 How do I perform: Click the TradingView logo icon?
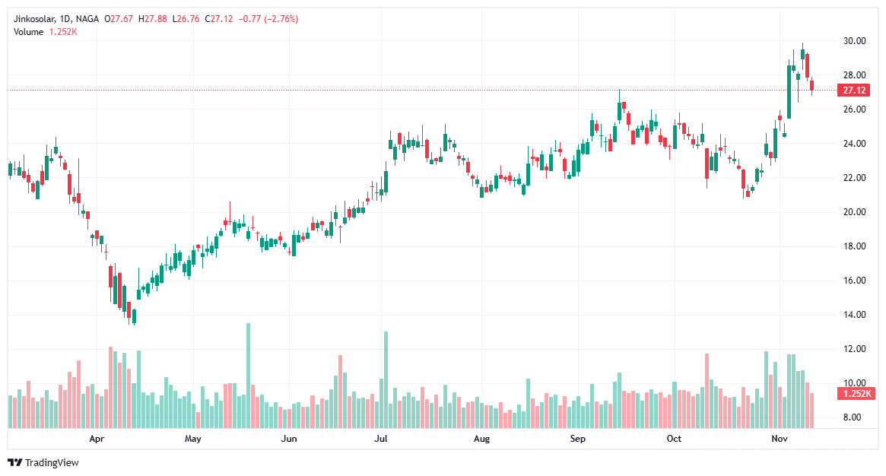tap(14, 461)
